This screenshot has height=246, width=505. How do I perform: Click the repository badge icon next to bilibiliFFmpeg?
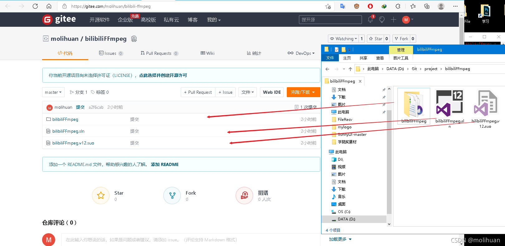click(x=134, y=39)
